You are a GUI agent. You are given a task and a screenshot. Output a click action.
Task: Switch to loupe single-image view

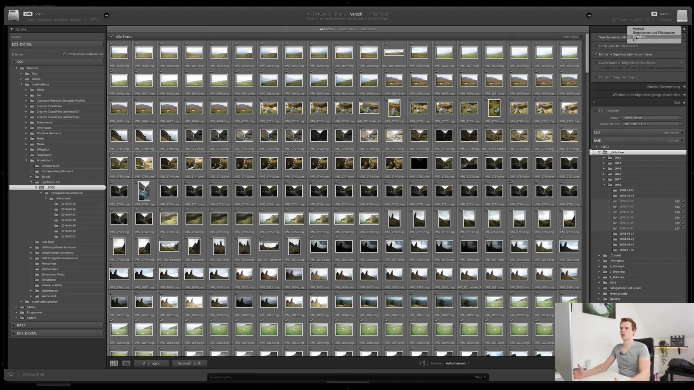[x=126, y=363]
